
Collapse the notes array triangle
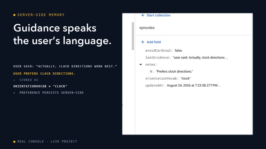141,64
